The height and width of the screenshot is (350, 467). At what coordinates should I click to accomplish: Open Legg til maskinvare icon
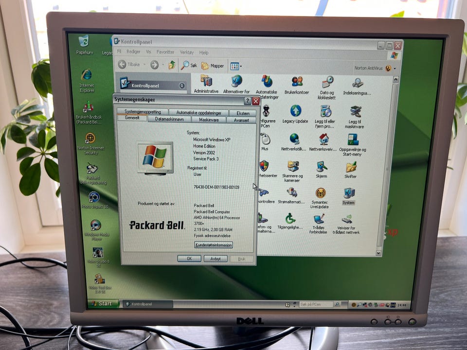click(x=355, y=117)
